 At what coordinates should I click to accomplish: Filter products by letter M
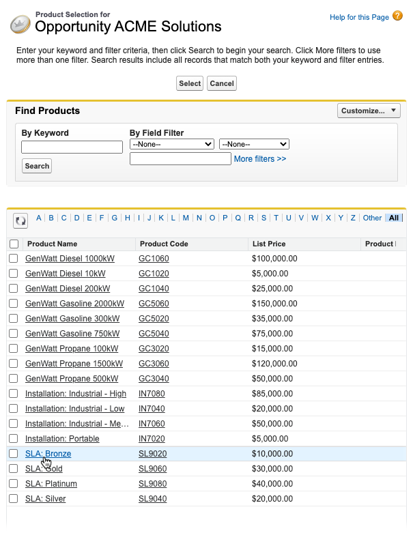(x=186, y=218)
